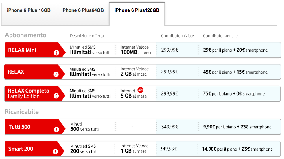Open the iPhone 6 Plus128GB tab
The height and width of the screenshot is (159, 284).
[x=137, y=10]
